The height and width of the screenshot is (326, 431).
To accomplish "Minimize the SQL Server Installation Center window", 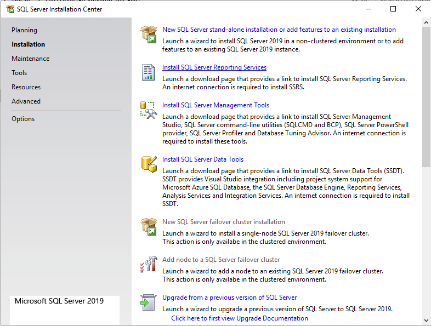I will click(x=368, y=9).
